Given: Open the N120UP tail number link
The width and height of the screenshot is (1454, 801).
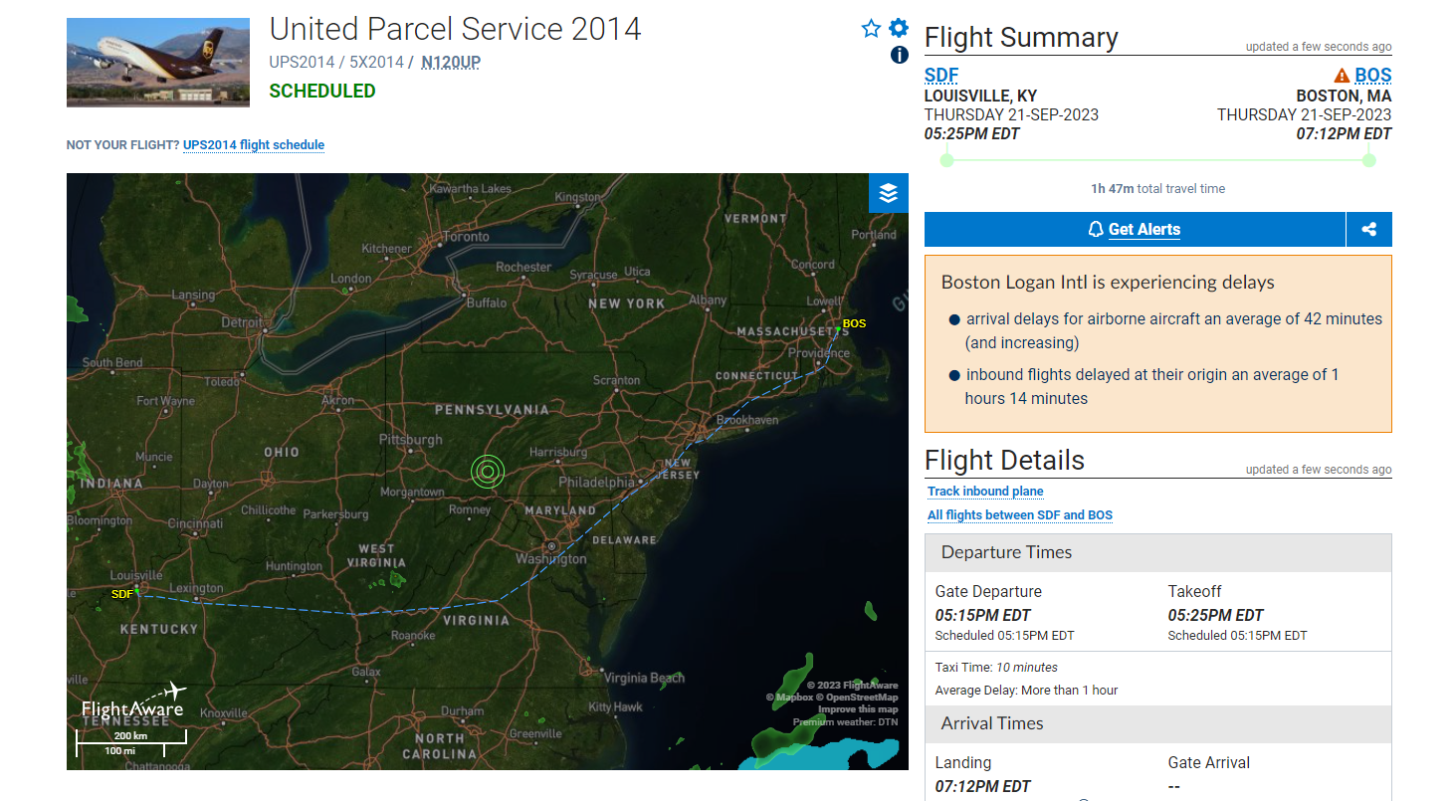Looking at the screenshot, I should click(451, 62).
